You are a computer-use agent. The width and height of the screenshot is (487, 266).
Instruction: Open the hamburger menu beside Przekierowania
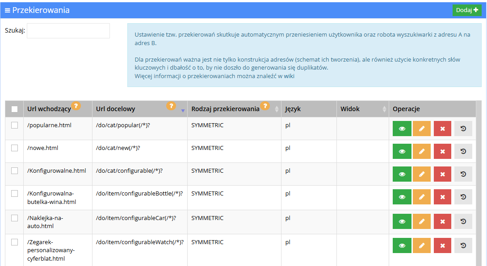pos(8,11)
